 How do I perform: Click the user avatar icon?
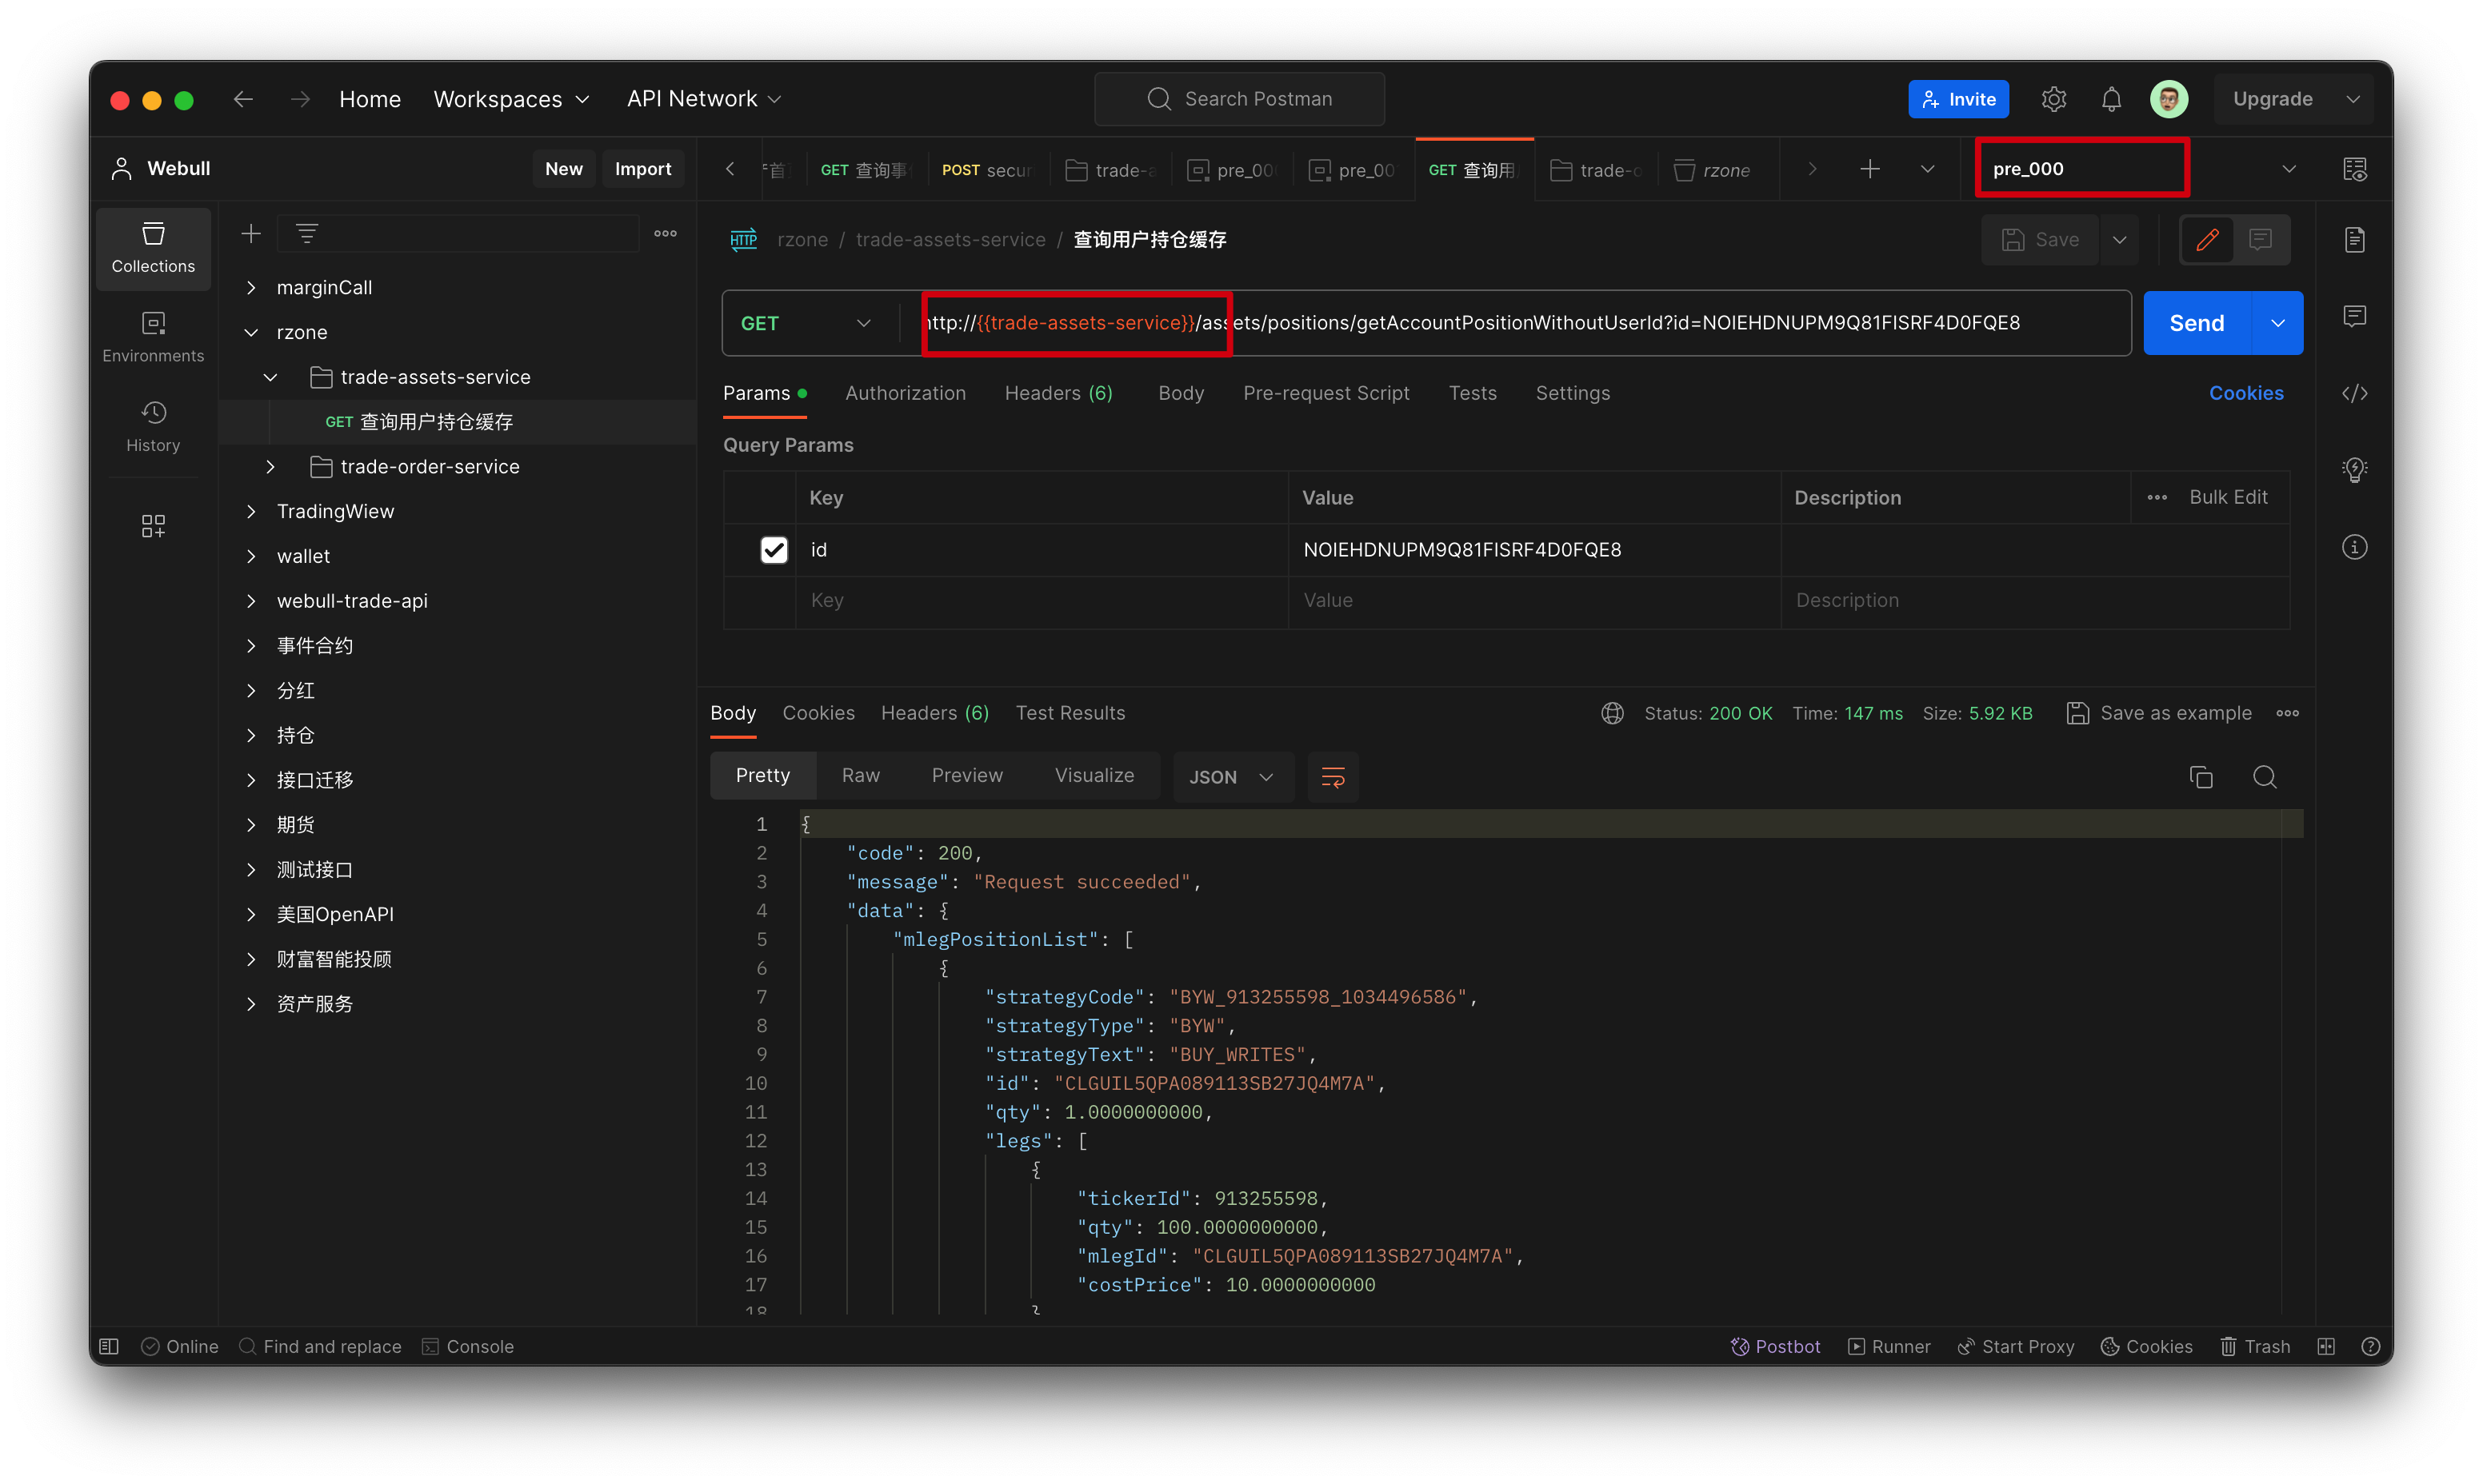click(2169, 99)
